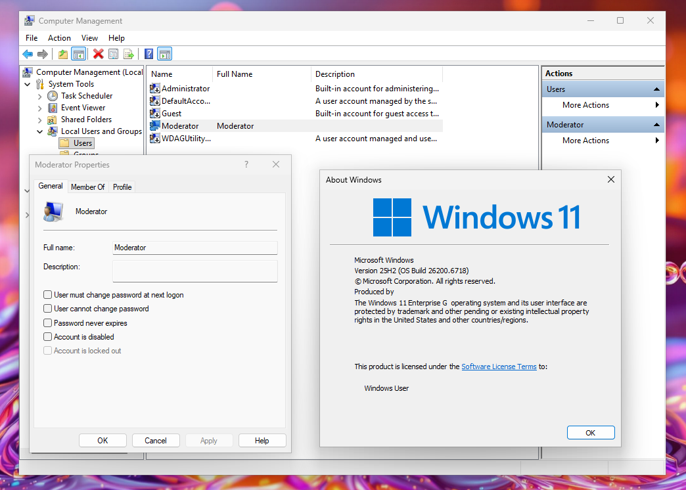Click the Event Viewer log icon

click(x=53, y=108)
